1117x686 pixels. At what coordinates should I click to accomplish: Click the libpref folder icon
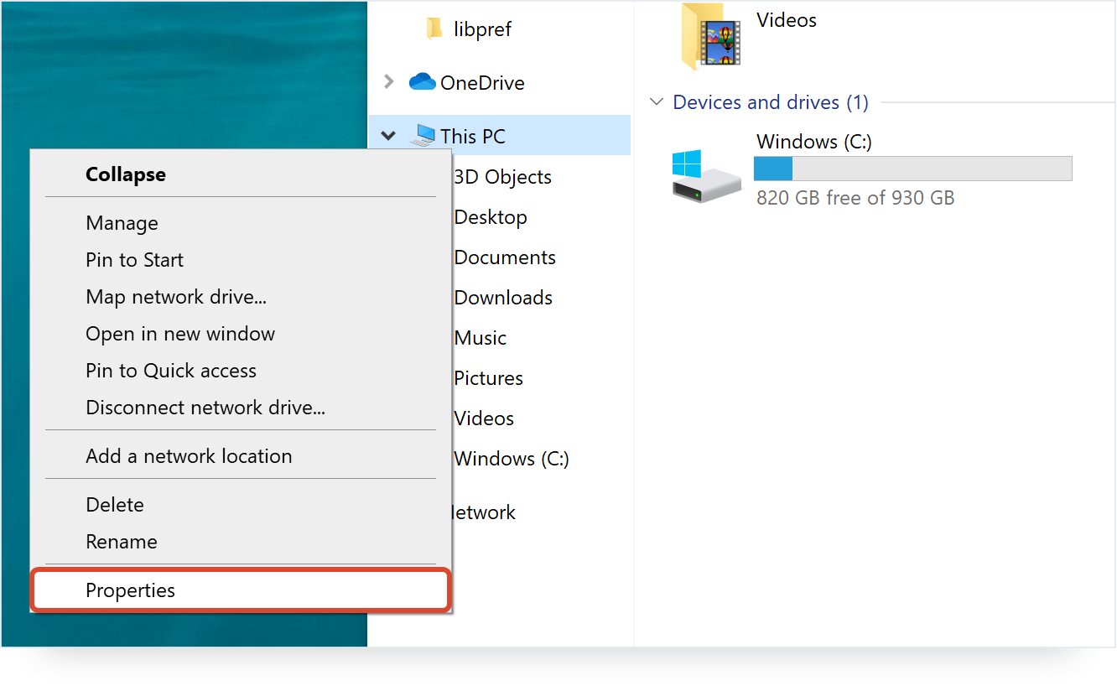[434, 29]
